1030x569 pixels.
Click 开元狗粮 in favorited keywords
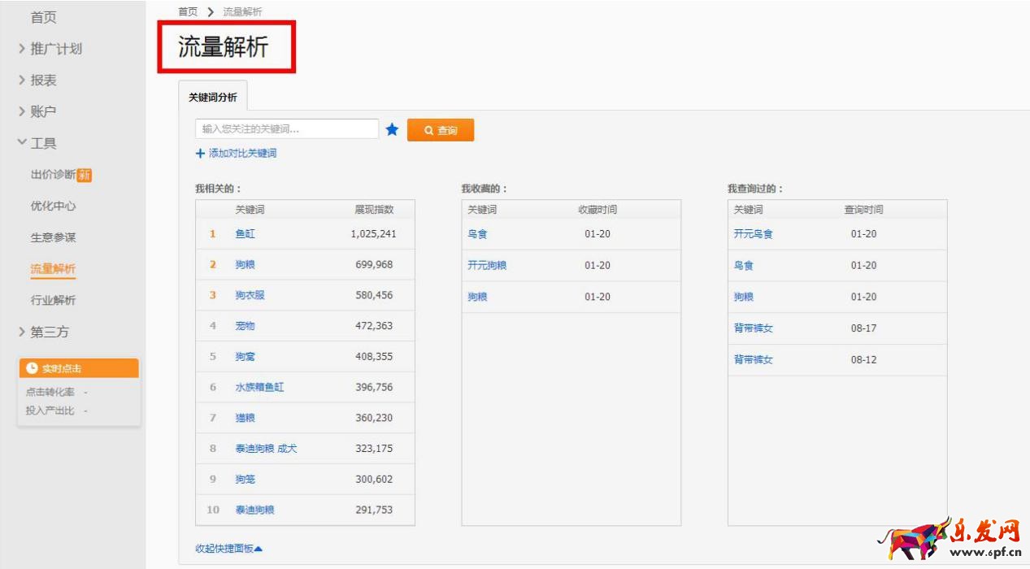pos(487,266)
